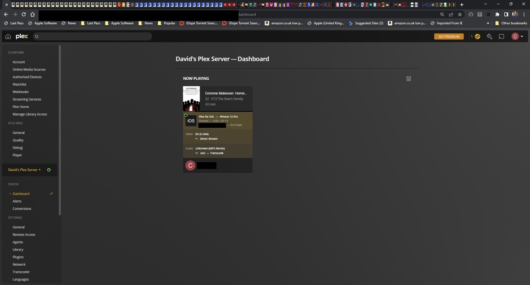Image resolution: width=530 pixels, height=285 pixels.
Task: Open the Extreme Makeover poster thumbnail
Action: click(191, 98)
